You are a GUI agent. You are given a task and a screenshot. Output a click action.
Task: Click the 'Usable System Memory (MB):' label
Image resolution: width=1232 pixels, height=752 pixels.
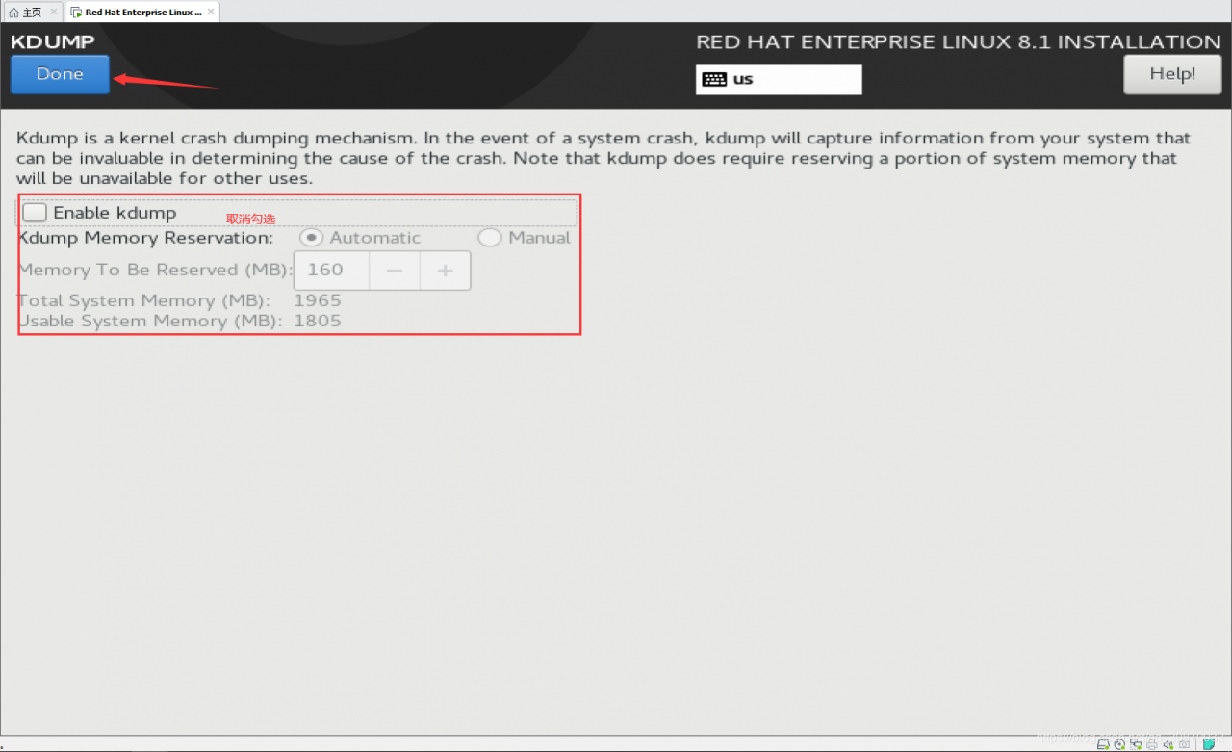click(x=149, y=321)
